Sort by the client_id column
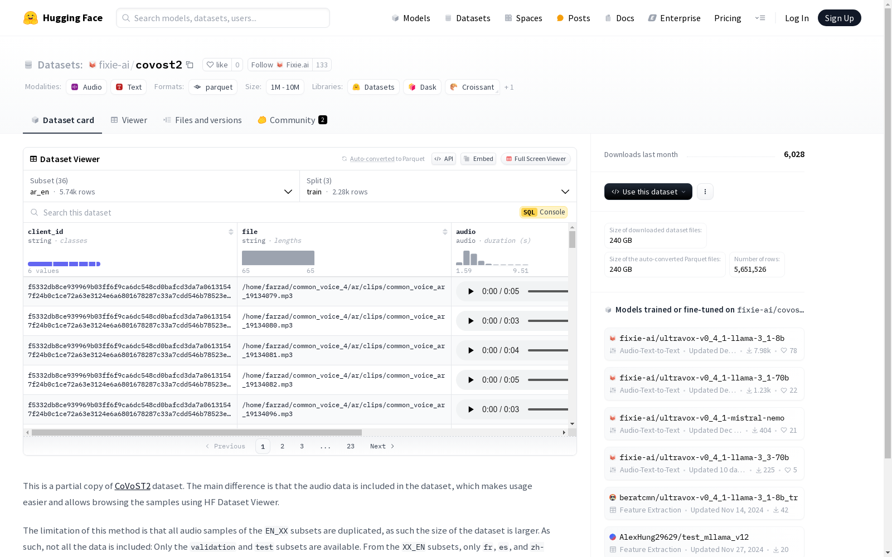The width and height of the screenshot is (892, 557). 231,232
